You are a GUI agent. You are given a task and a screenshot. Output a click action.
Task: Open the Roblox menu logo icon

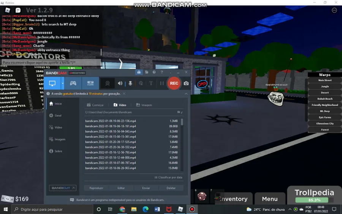click(x=8, y=10)
